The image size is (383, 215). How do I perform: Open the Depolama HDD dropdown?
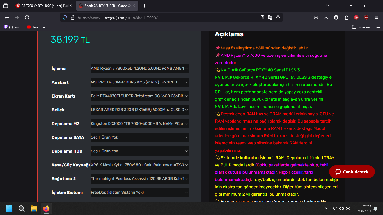tap(140, 151)
